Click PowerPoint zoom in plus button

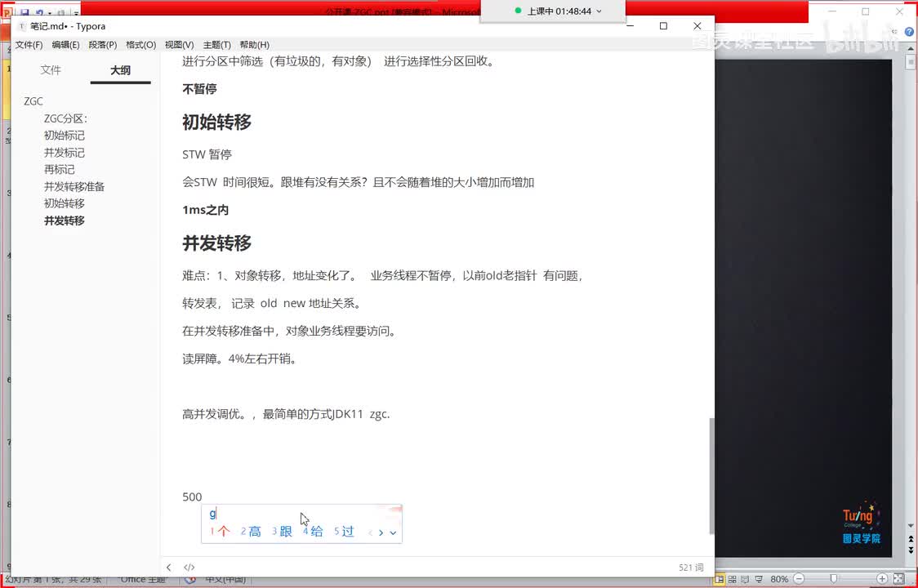pyautogui.click(x=882, y=579)
